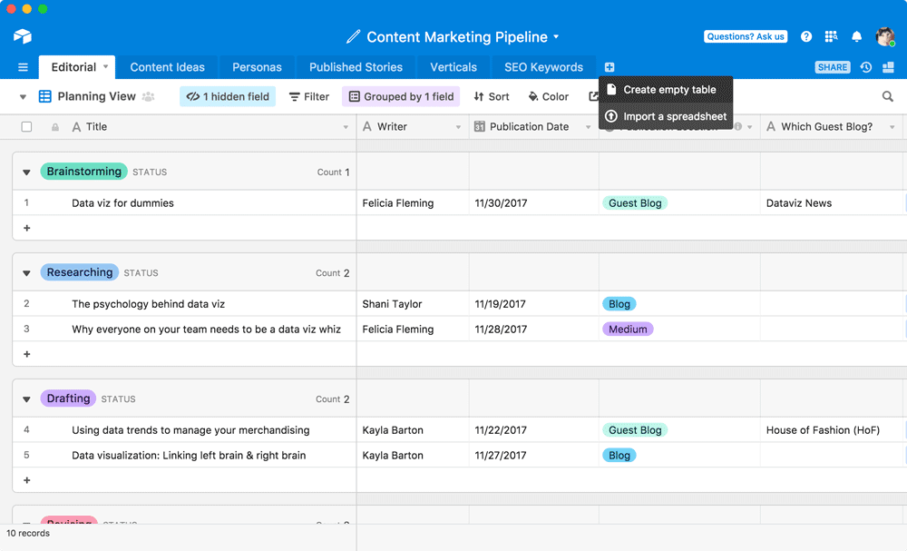The width and height of the screenshot is (907, 551).
Task: Click the search magnifier in the view toolbar
Action: coord(888,96)
